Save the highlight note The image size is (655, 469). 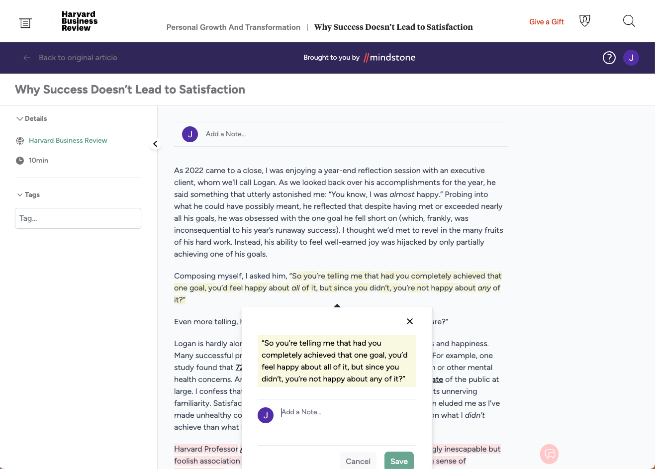tap(399, 461)
